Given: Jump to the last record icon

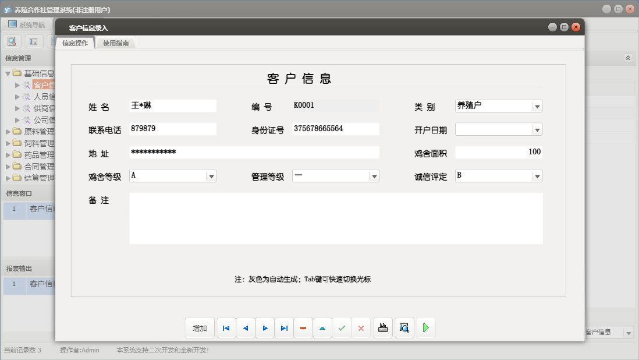Looking at the screenshot, I should coord(284,327).
